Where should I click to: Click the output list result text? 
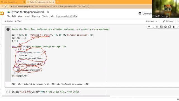point(51,84)
